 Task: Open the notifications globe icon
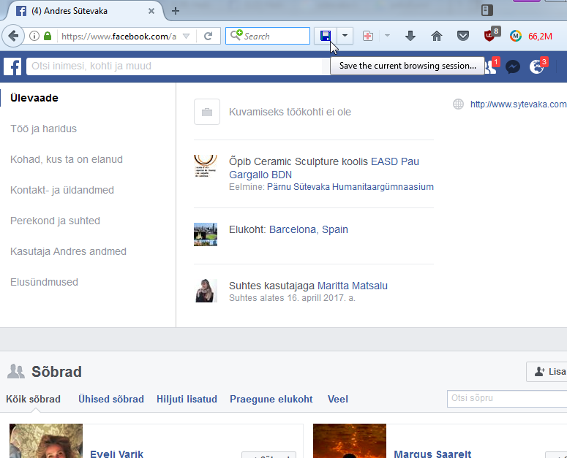point(536,66)
